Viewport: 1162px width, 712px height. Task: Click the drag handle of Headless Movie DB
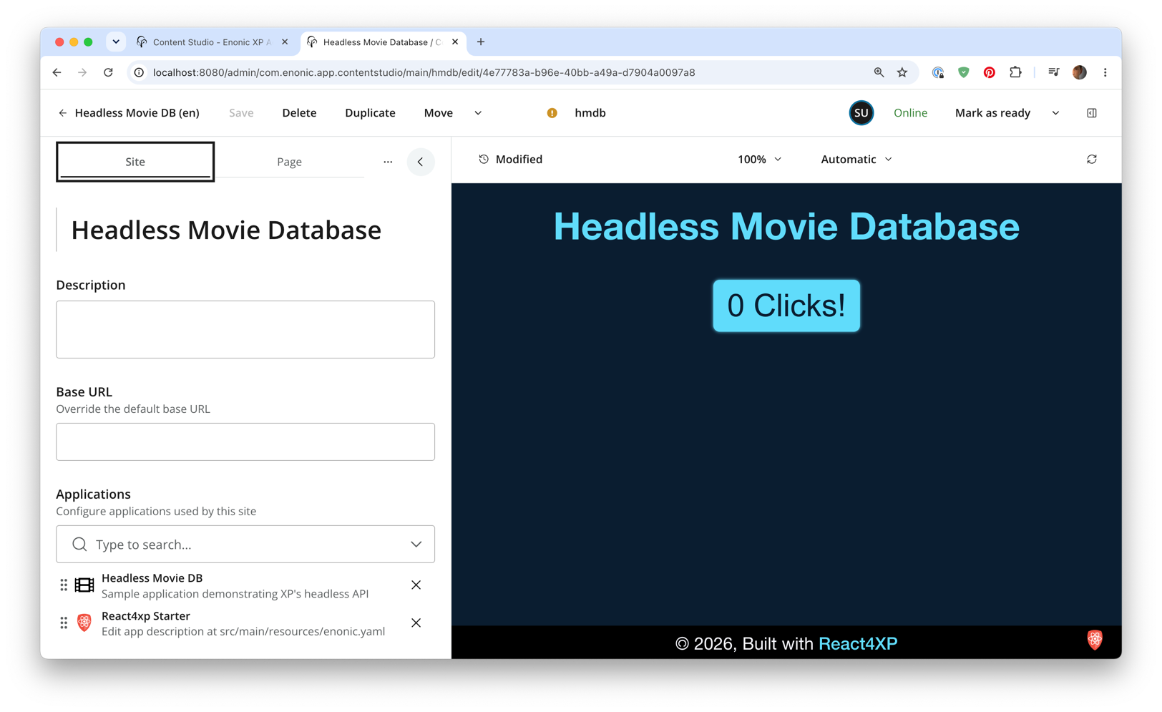click(64, 585)
